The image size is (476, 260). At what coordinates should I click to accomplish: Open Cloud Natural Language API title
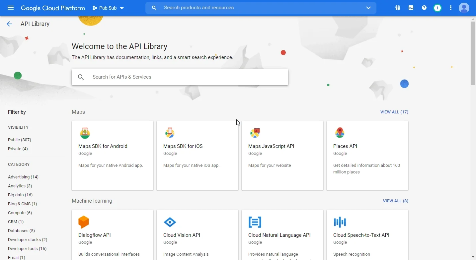click(x=279, y=235)
